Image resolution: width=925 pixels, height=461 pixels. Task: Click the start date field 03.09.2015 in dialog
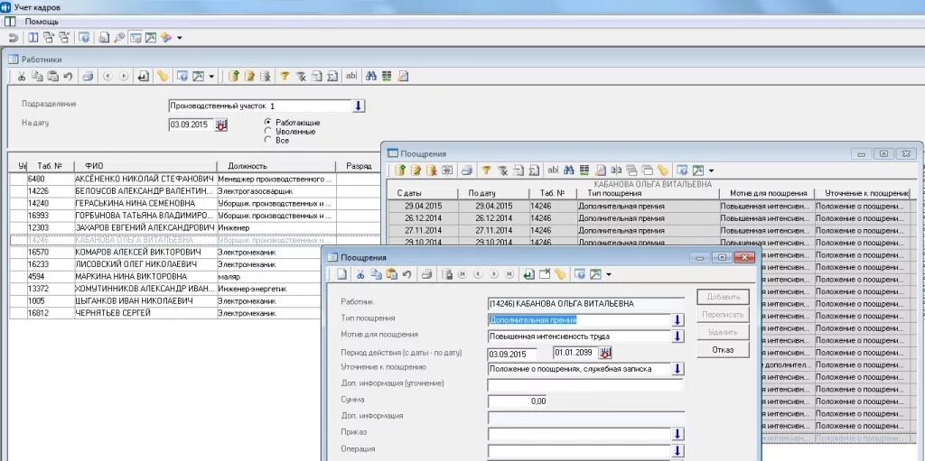click(x=512, y=355)
